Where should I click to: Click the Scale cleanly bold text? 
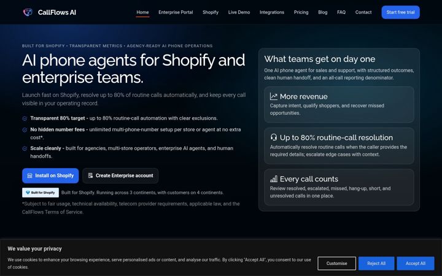(45, 148)
